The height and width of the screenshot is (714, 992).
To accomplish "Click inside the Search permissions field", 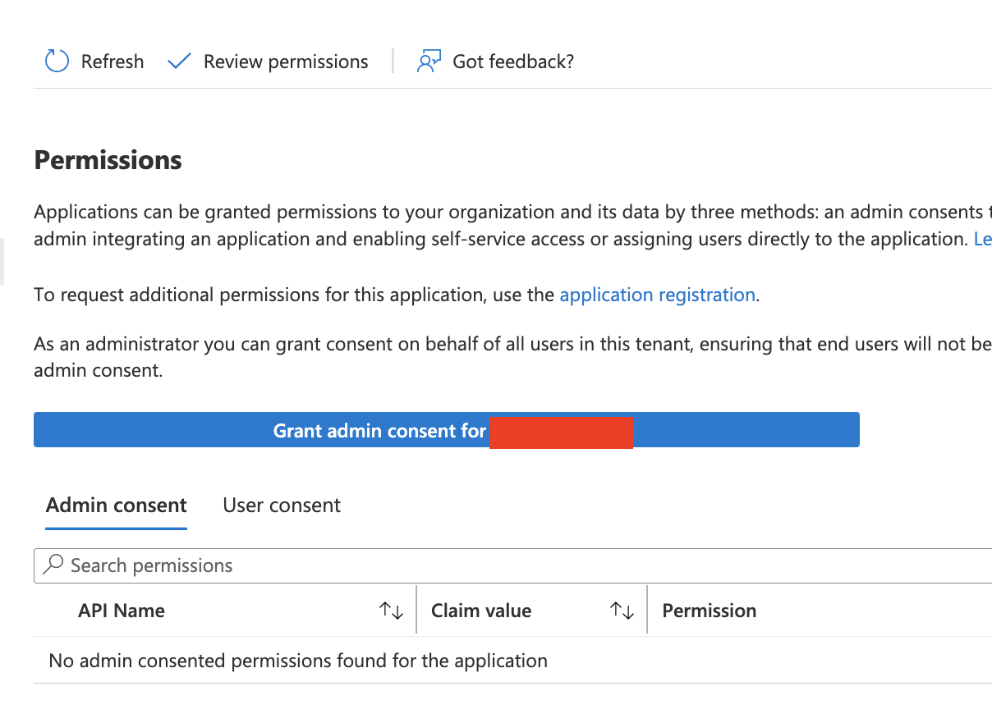I will click(x=246, y=565).
